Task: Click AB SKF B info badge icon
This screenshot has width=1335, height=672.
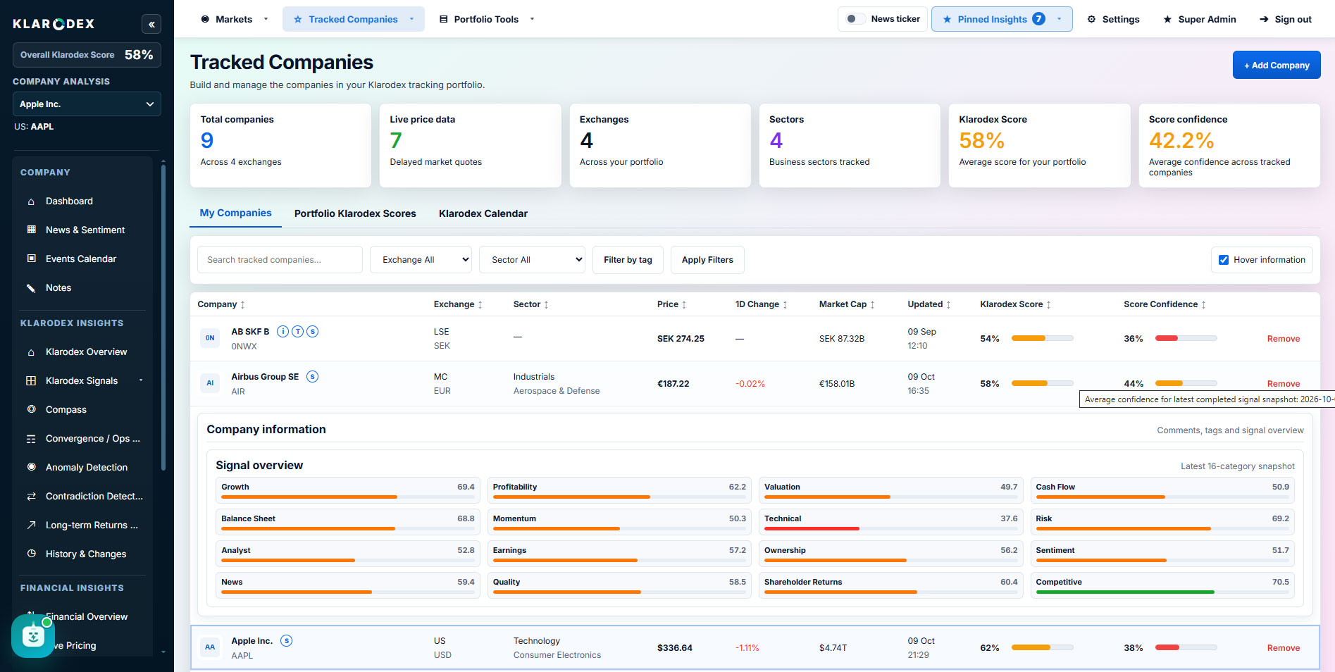Action: pyautogui.click(x=282, y=332)
